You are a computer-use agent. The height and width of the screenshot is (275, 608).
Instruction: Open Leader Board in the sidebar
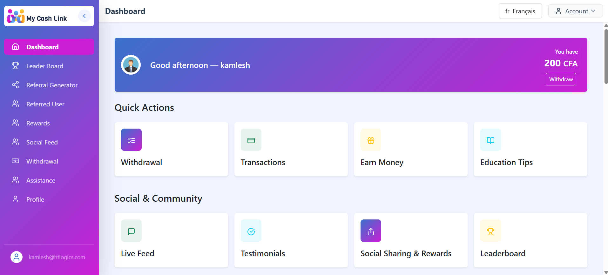45,66
